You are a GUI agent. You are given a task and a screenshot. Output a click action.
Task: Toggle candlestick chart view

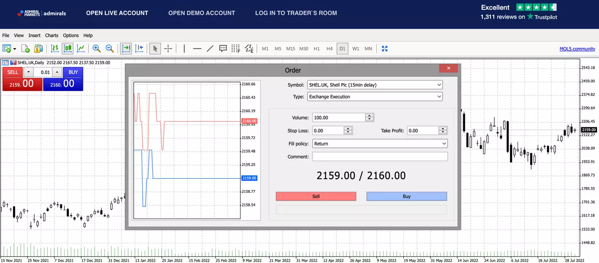68,48
